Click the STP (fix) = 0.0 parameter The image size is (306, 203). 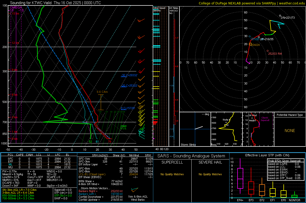coord(63,195)
